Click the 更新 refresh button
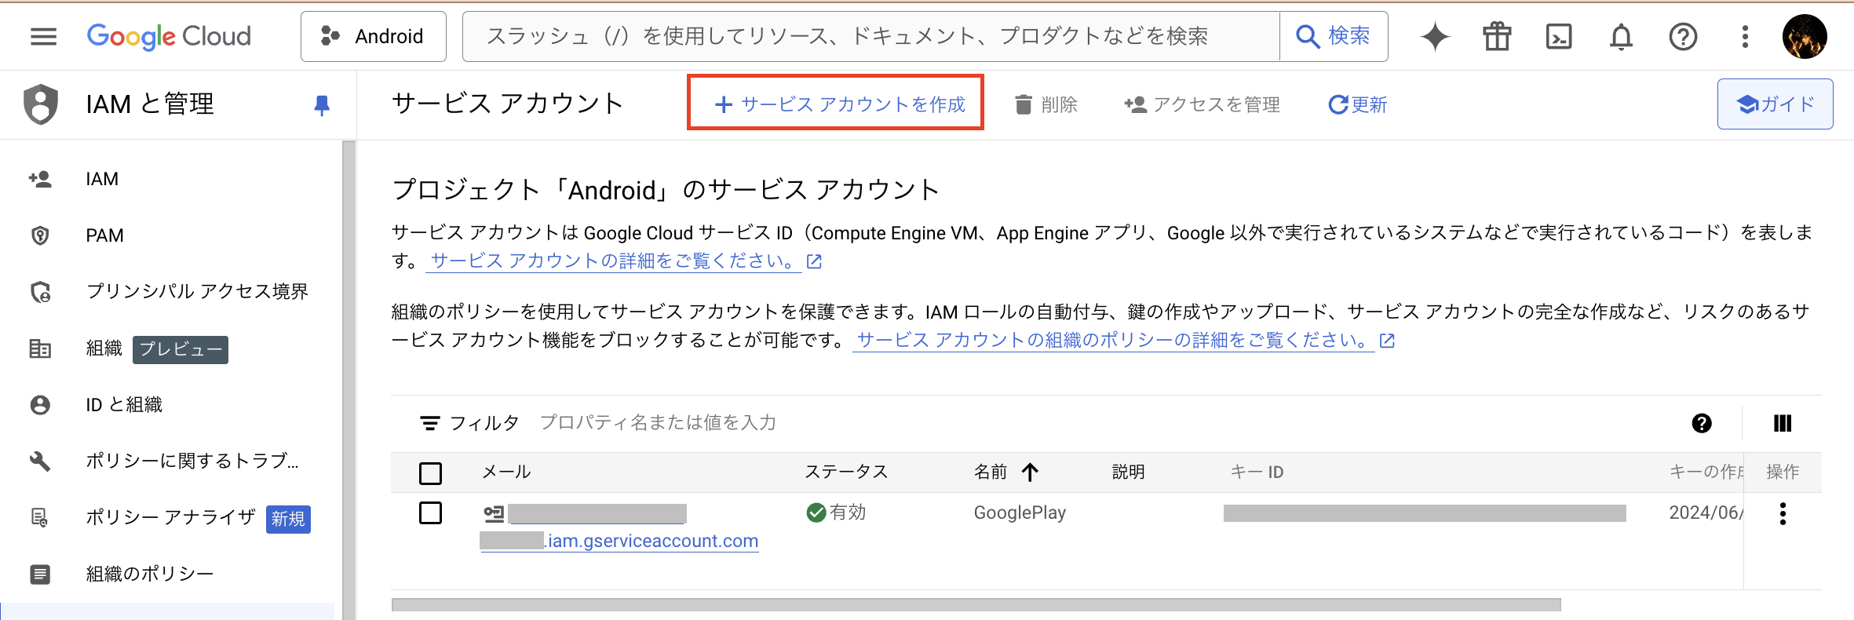Viewport: 1854px width, 620px height. (x=1357, y=104)
